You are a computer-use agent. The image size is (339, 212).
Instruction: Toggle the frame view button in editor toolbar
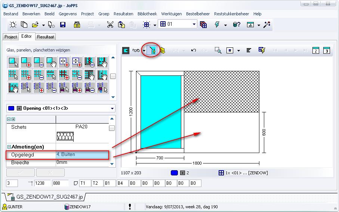click(x=126, y=50)
